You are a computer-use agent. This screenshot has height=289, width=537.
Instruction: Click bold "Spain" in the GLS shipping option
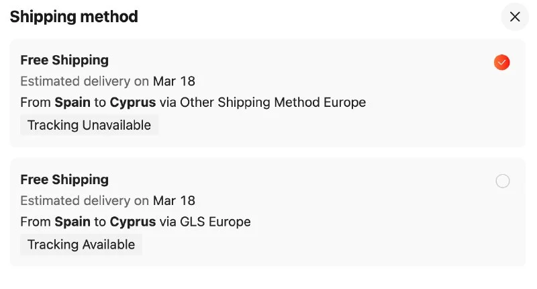(x=72, y=222)
